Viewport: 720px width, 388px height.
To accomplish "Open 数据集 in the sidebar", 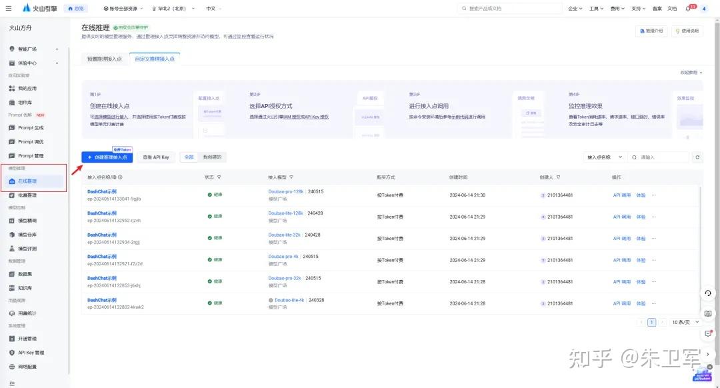I will coord(34,273).
